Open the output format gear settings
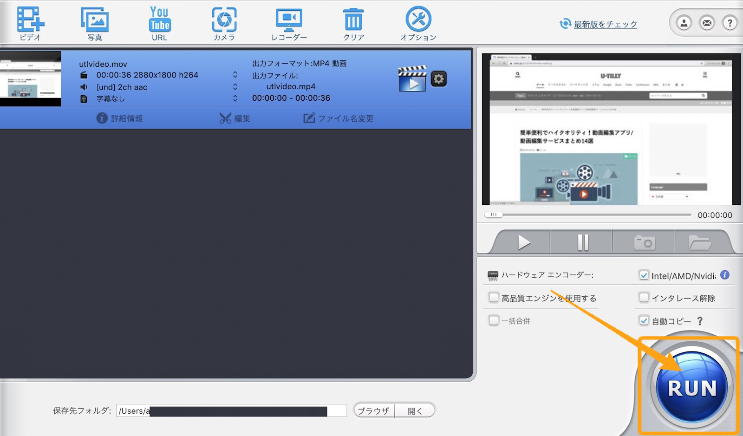Screen dimensions: 743x436 [x=439, y=79]
